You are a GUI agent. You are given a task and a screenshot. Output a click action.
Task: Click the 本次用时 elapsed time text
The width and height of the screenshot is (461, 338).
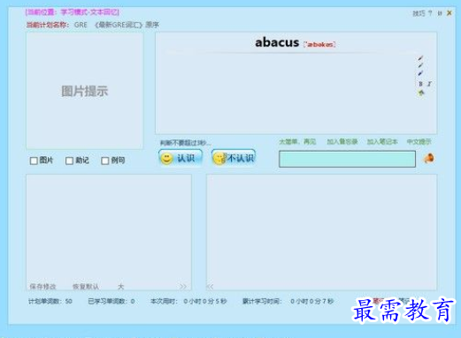(x=188, y=301)
